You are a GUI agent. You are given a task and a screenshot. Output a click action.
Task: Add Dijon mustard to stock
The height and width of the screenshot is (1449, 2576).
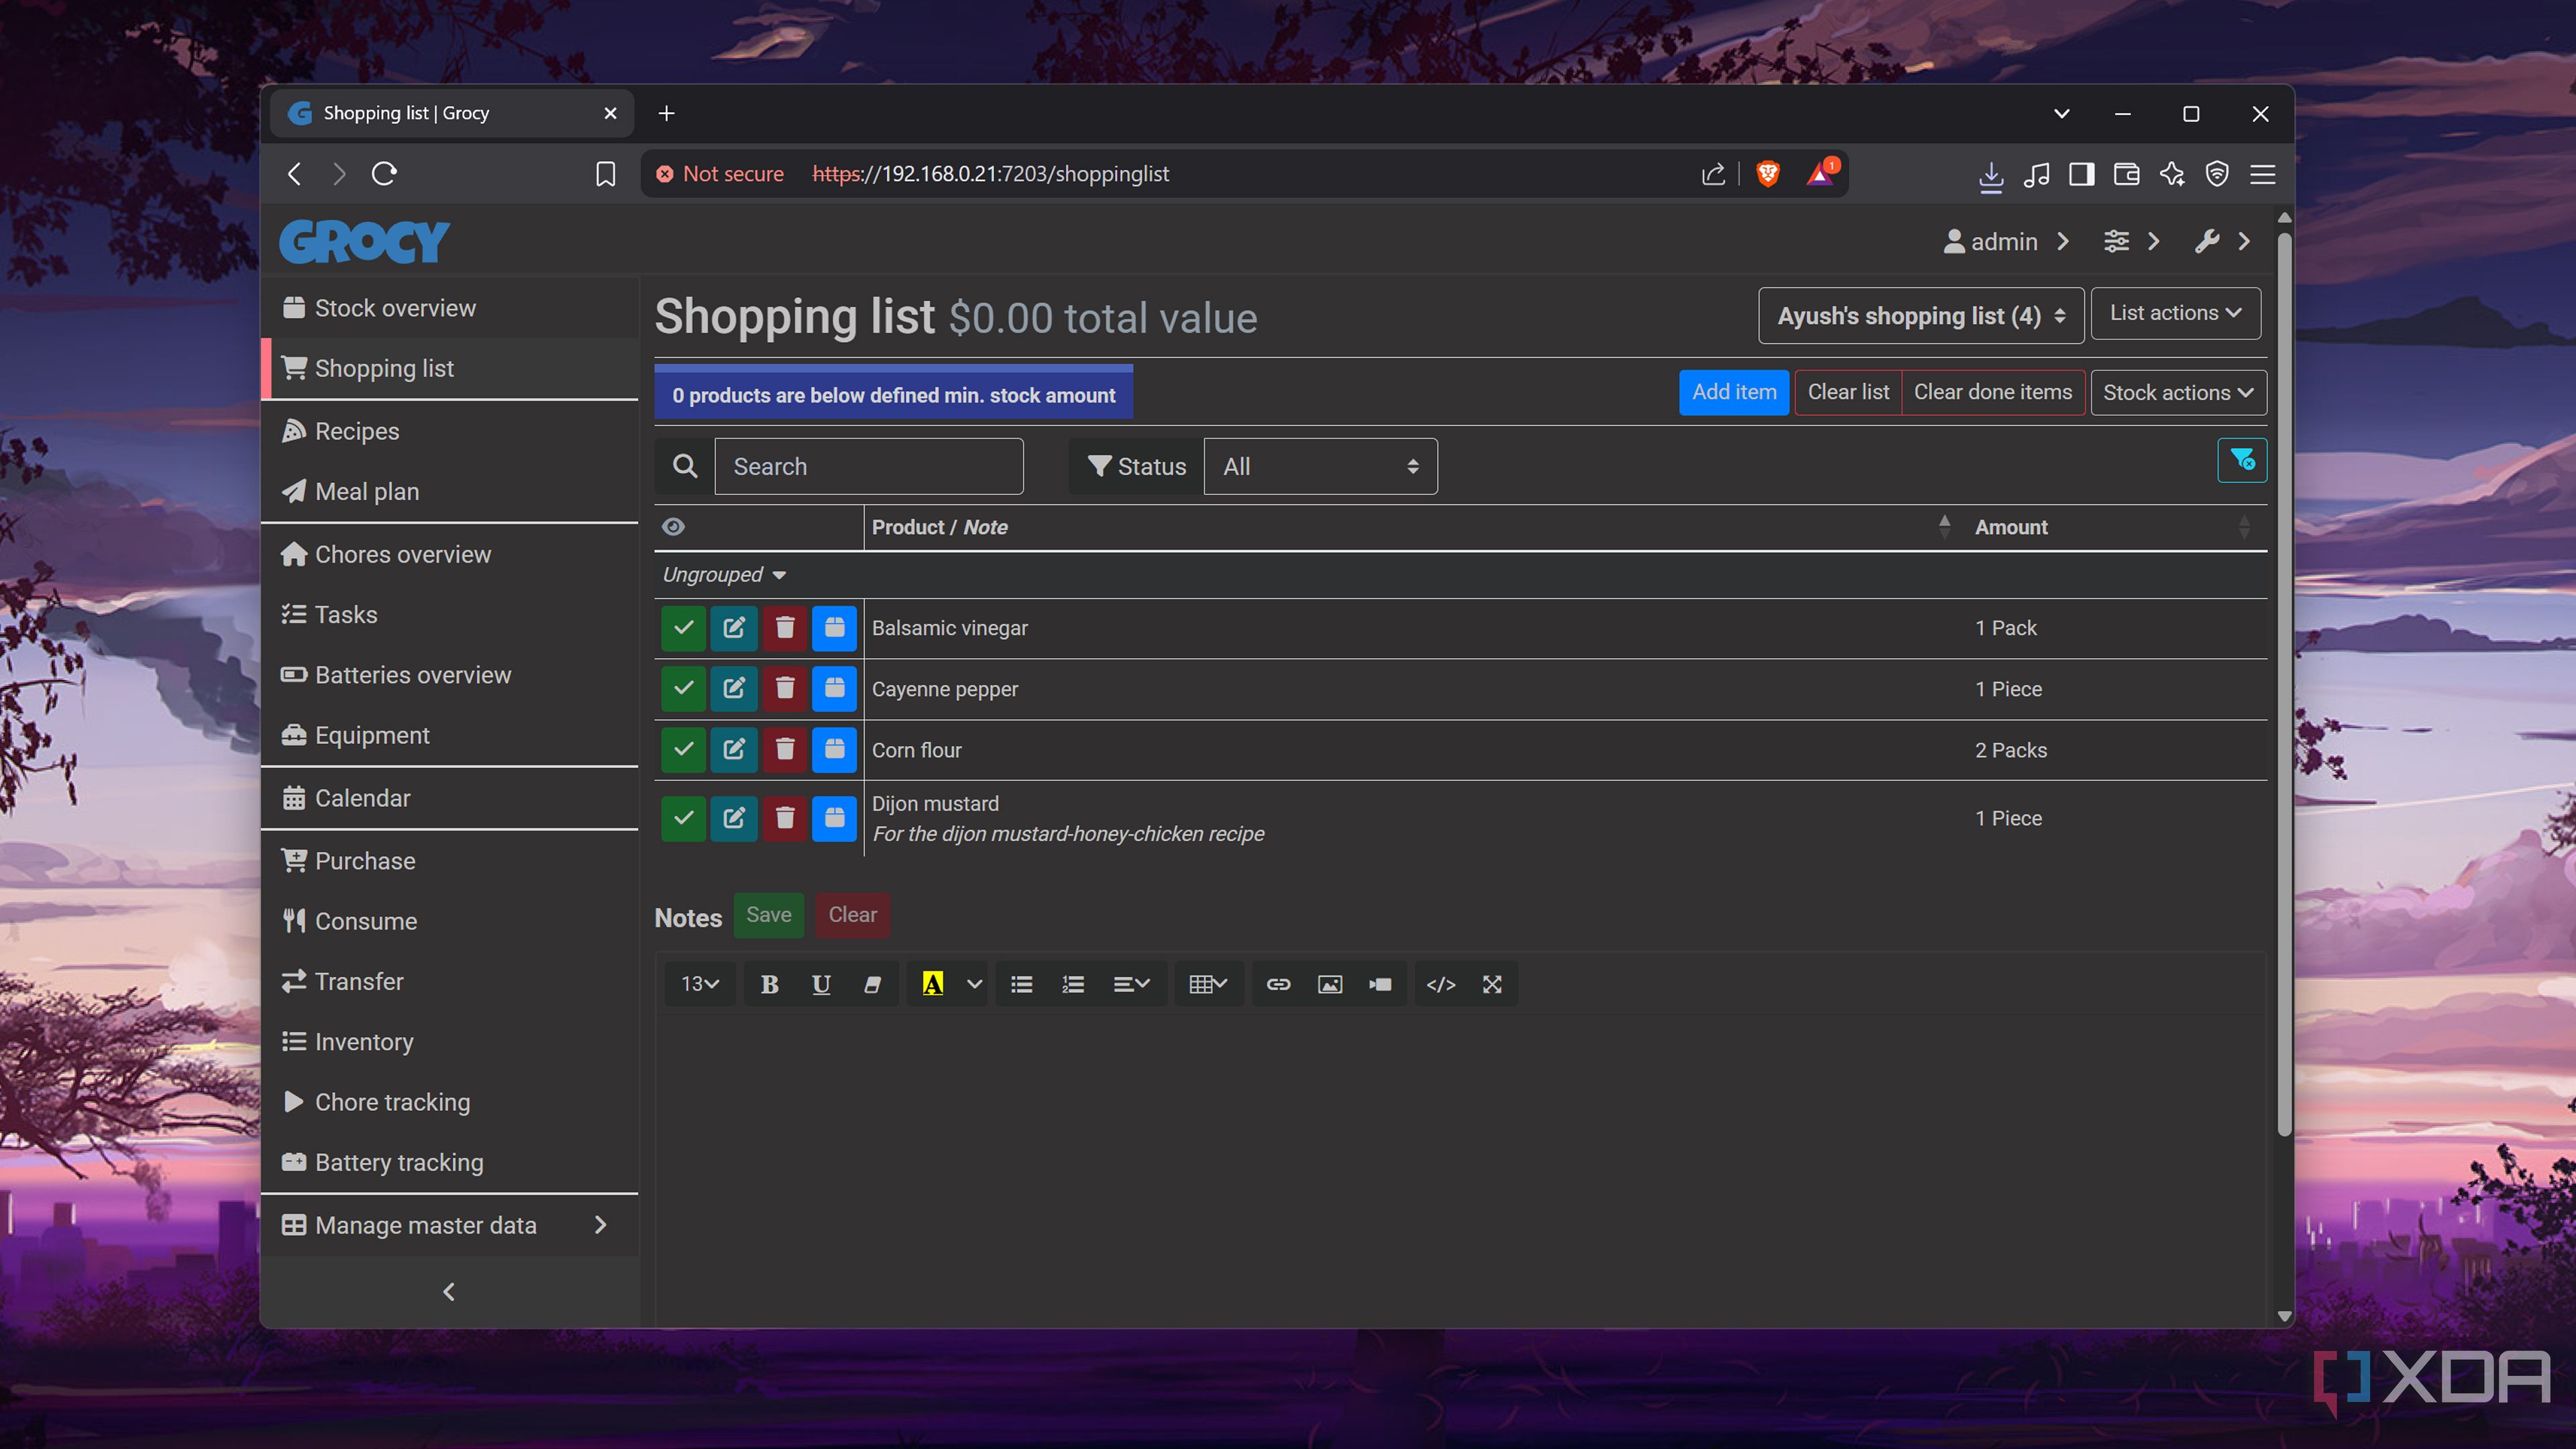click(x=835, y=819)
